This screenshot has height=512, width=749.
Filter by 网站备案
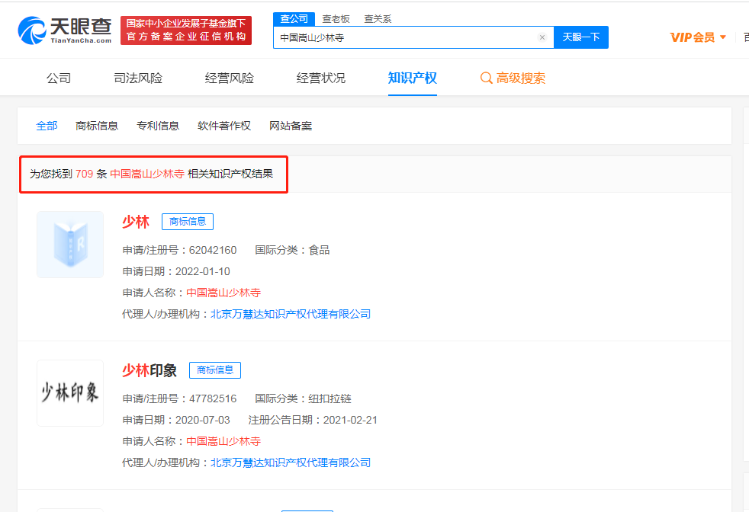pyautogui.click(x=291, y=126)
